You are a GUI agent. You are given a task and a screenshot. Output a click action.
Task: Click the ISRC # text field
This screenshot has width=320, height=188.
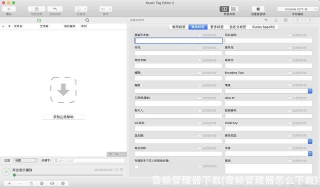click(268, 103)
